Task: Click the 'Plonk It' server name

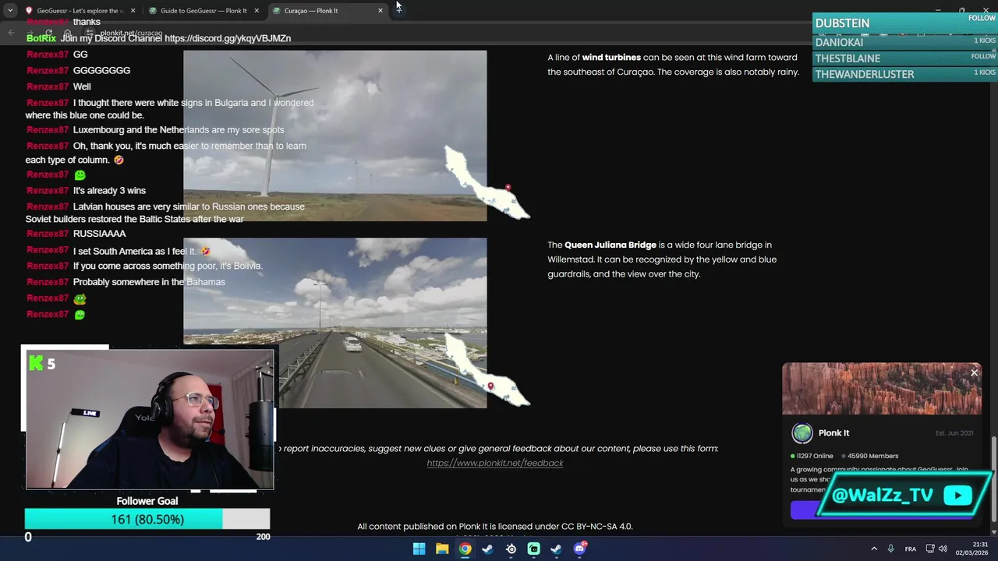Action: [833, 433]
